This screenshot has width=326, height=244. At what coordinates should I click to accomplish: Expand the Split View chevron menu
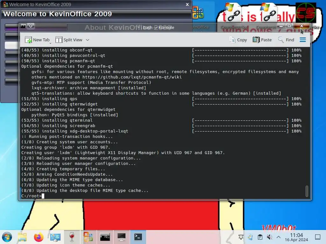pyautogui.click(x=88, y=40)
